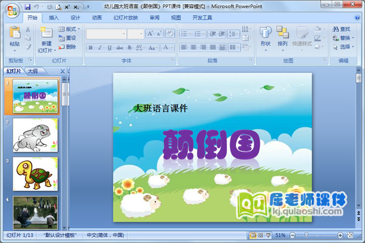Toggle Underline formatting
This screenshot has height=243, width=365.
tap(109, 47)
